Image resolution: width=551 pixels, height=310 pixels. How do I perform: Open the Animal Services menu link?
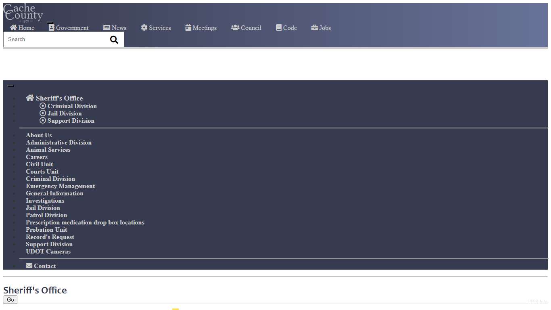coord(48,150)
